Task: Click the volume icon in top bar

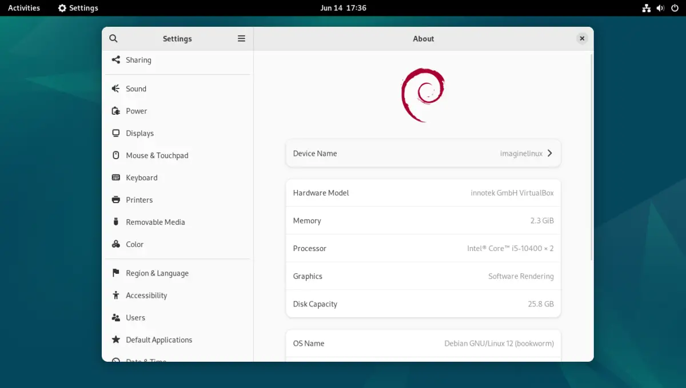Action: click(660, 8)
